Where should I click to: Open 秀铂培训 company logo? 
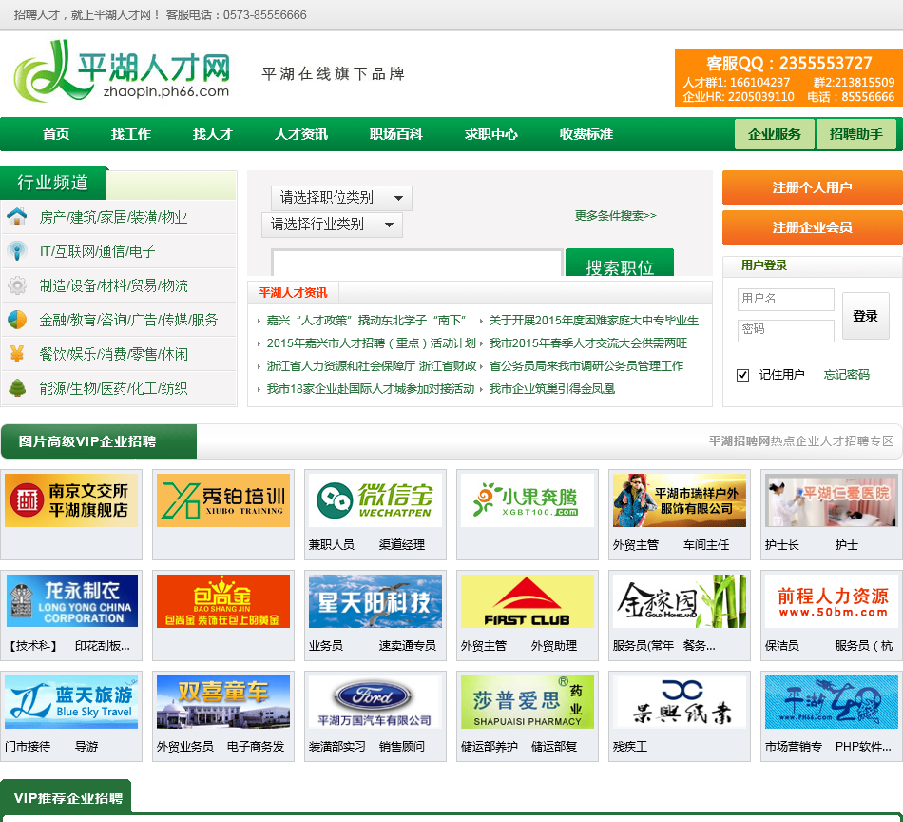[x=223, y=500]
